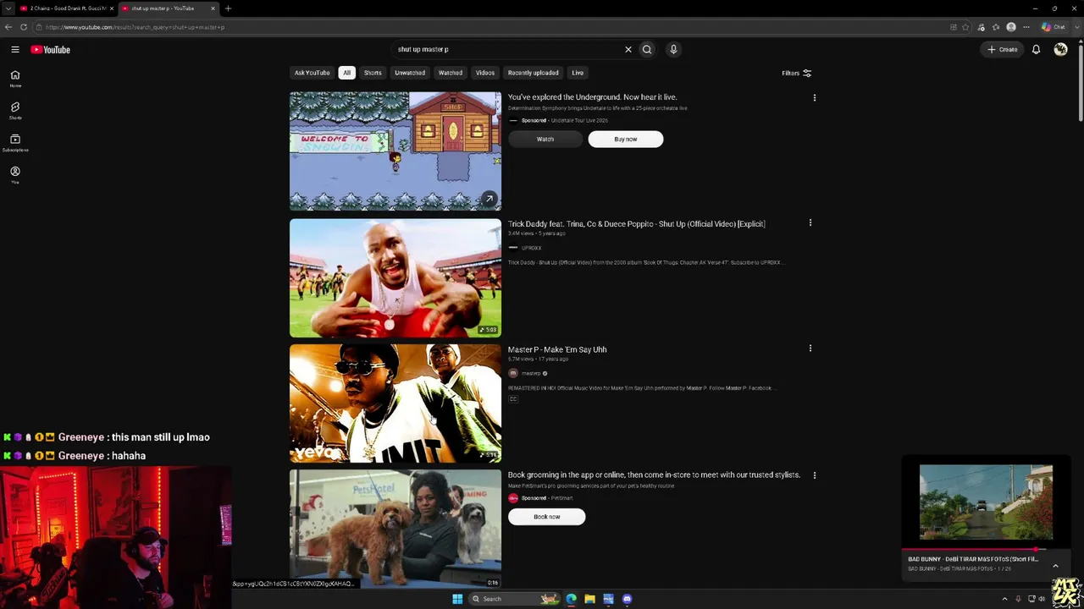Open the Create menu
1084x609 pixels.
click(x=1002, y=49)
